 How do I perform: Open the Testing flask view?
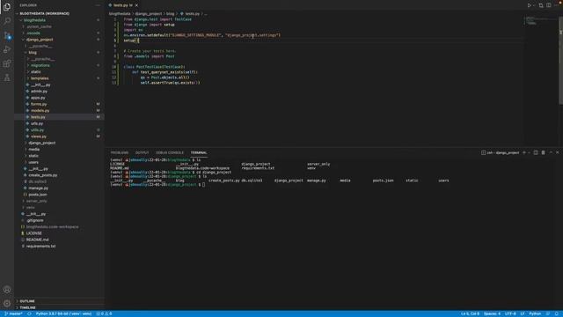(x=7, y=77)
